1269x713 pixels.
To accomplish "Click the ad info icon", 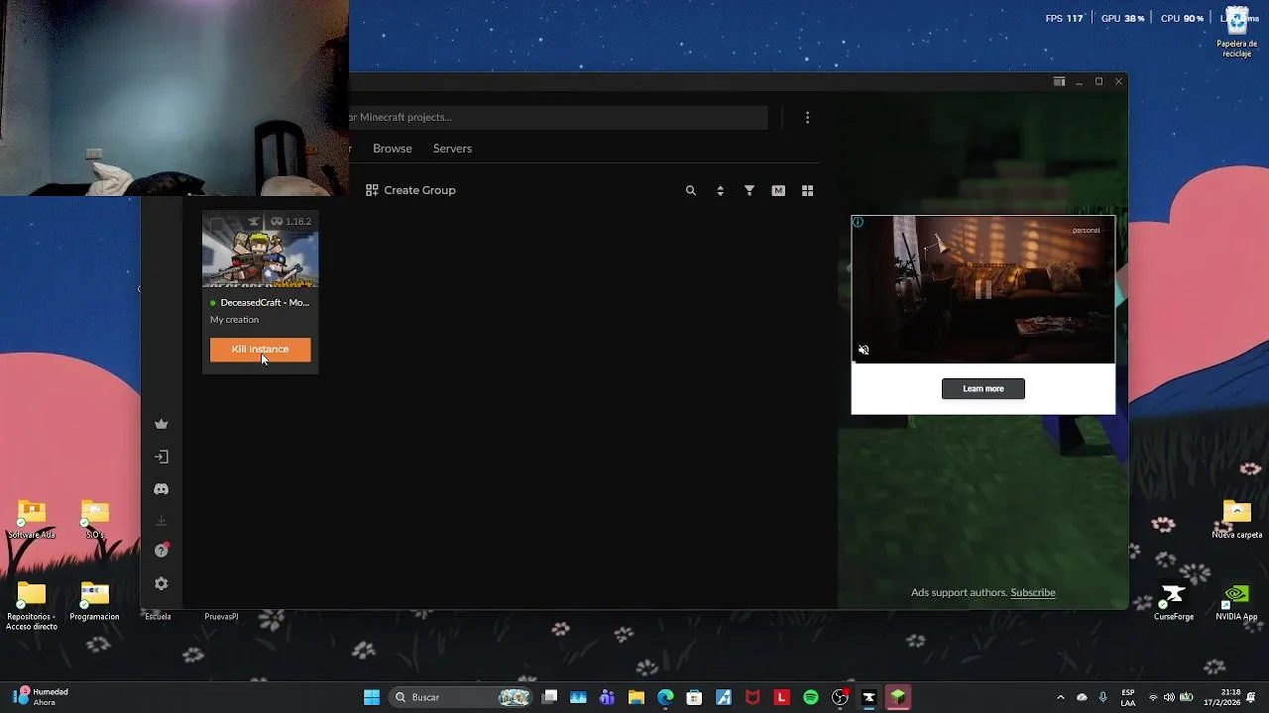I will point(859,222).
